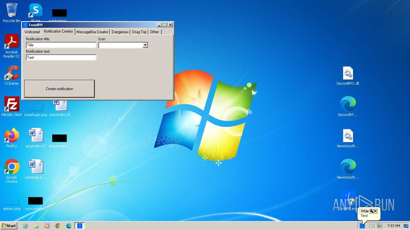Open Internet Explorer from taskbar
This screenshot has width=410, height=230.
coord(25,226)
